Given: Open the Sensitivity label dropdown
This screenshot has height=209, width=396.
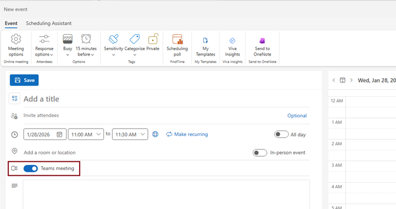Looking at the screenshot, I should (113, 46).
